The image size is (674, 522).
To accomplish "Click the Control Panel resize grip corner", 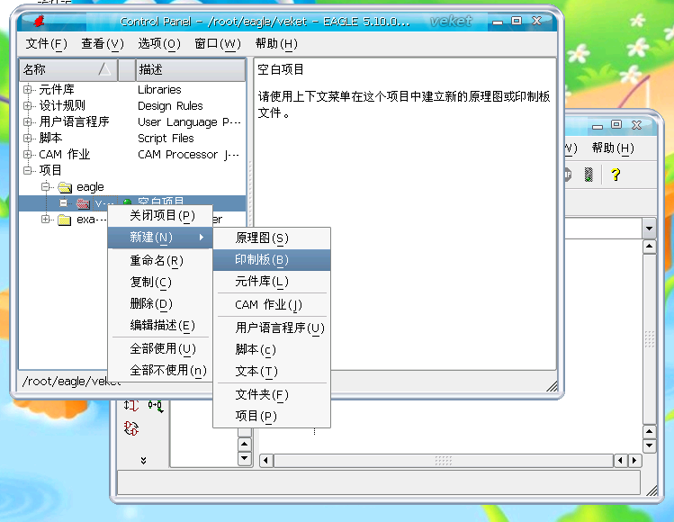I will tap(552, 386).
